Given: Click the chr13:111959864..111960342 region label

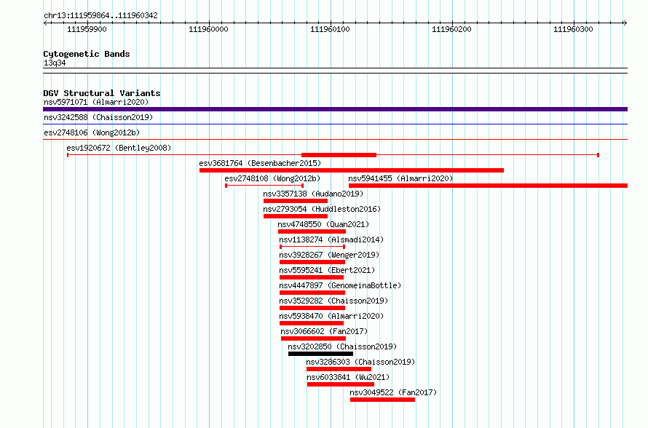Looking at the screenshot, I should coord(100,16).
